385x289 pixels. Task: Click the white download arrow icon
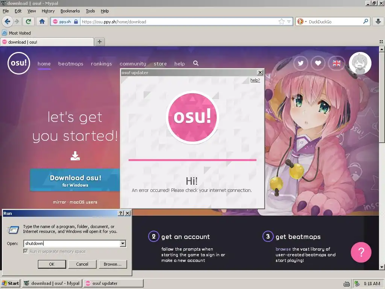(x=75, y=156)
